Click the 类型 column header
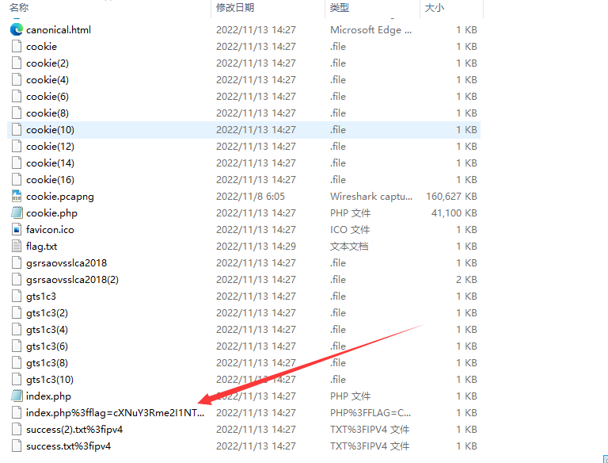 [340, 7]
